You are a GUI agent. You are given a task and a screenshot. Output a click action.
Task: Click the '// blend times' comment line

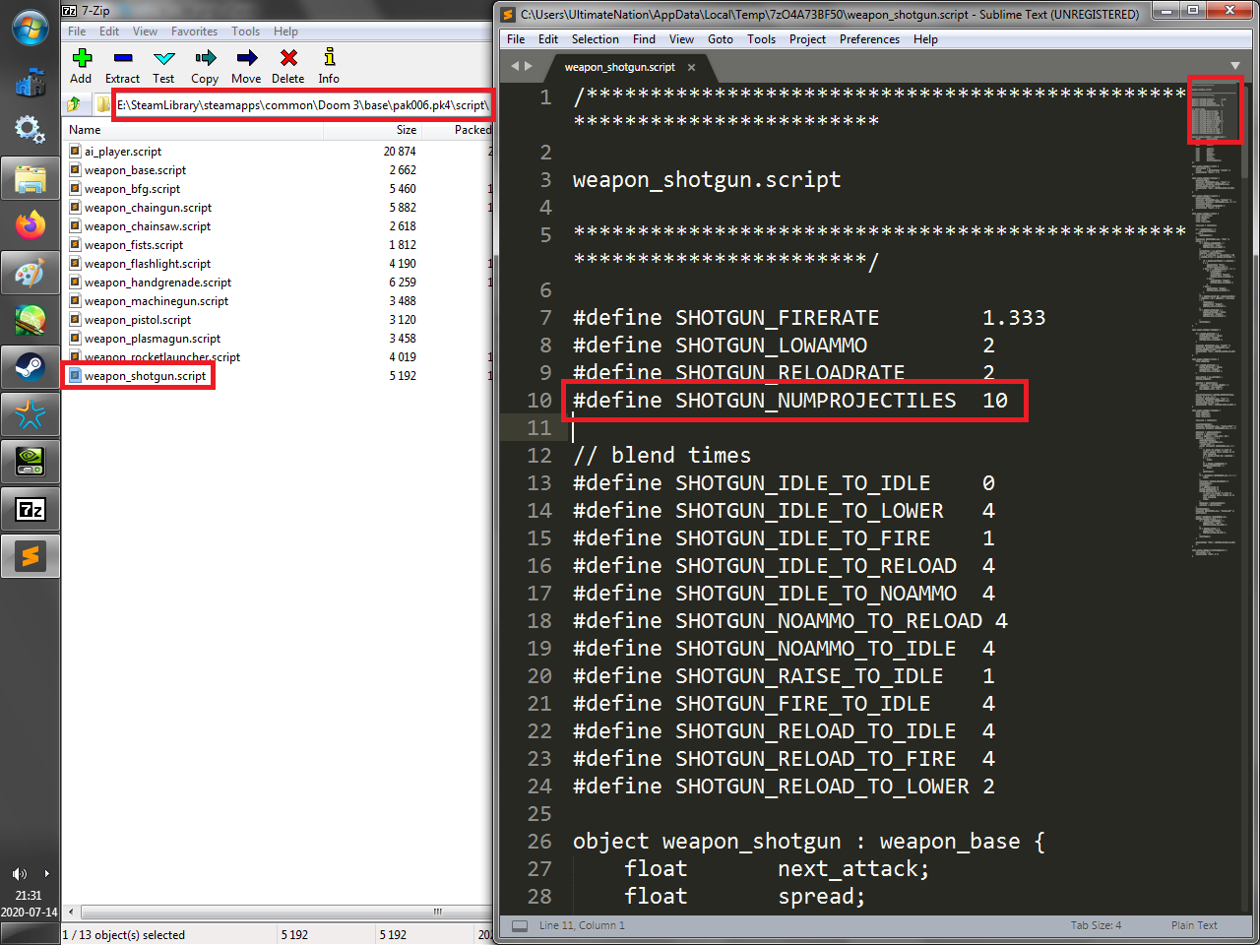point(661,456)
